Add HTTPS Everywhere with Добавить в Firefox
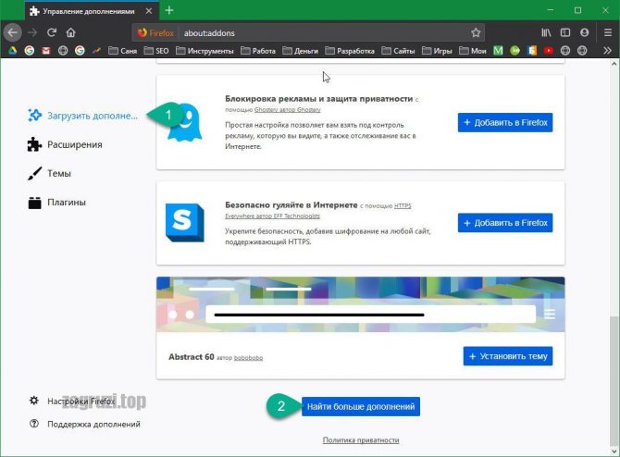This screenshot has height=457, width=620. pyautogui.click(x=505, y=223)
